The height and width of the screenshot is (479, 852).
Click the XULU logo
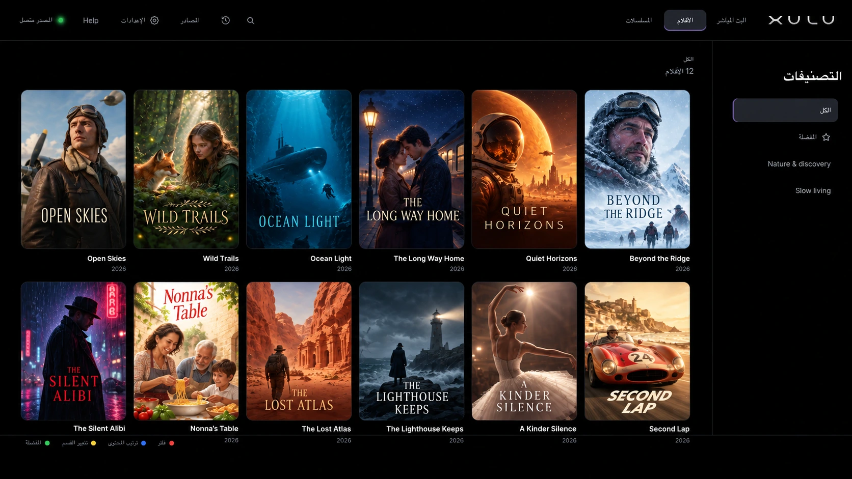pyautogui.click(x=802, y=20)
